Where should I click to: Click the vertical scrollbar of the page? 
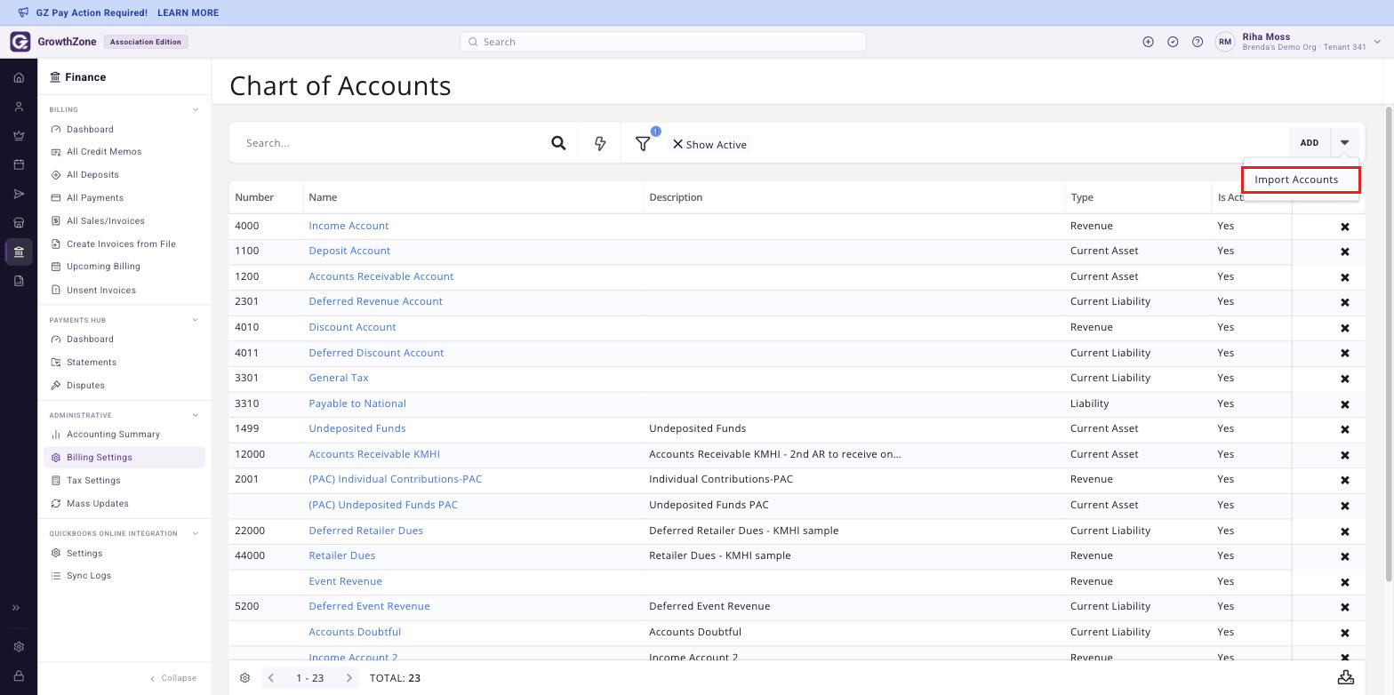(x=1389, y=347)
